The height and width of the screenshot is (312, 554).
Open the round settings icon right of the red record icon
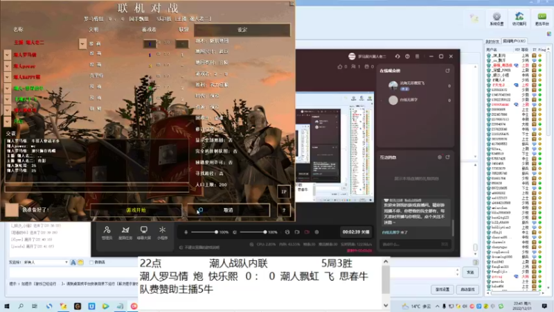click(x=316, y=232)
